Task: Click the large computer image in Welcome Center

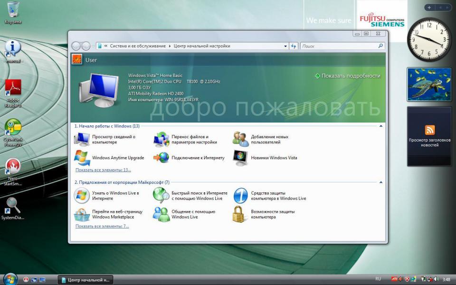Action: tap(99, 90)
